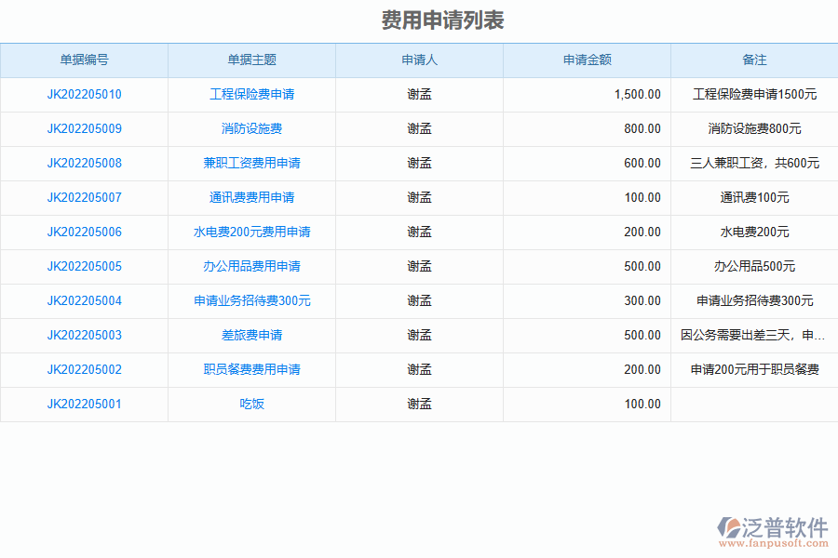Select the remark 通讯费100元
838x558 pixels.
[754, 197]
